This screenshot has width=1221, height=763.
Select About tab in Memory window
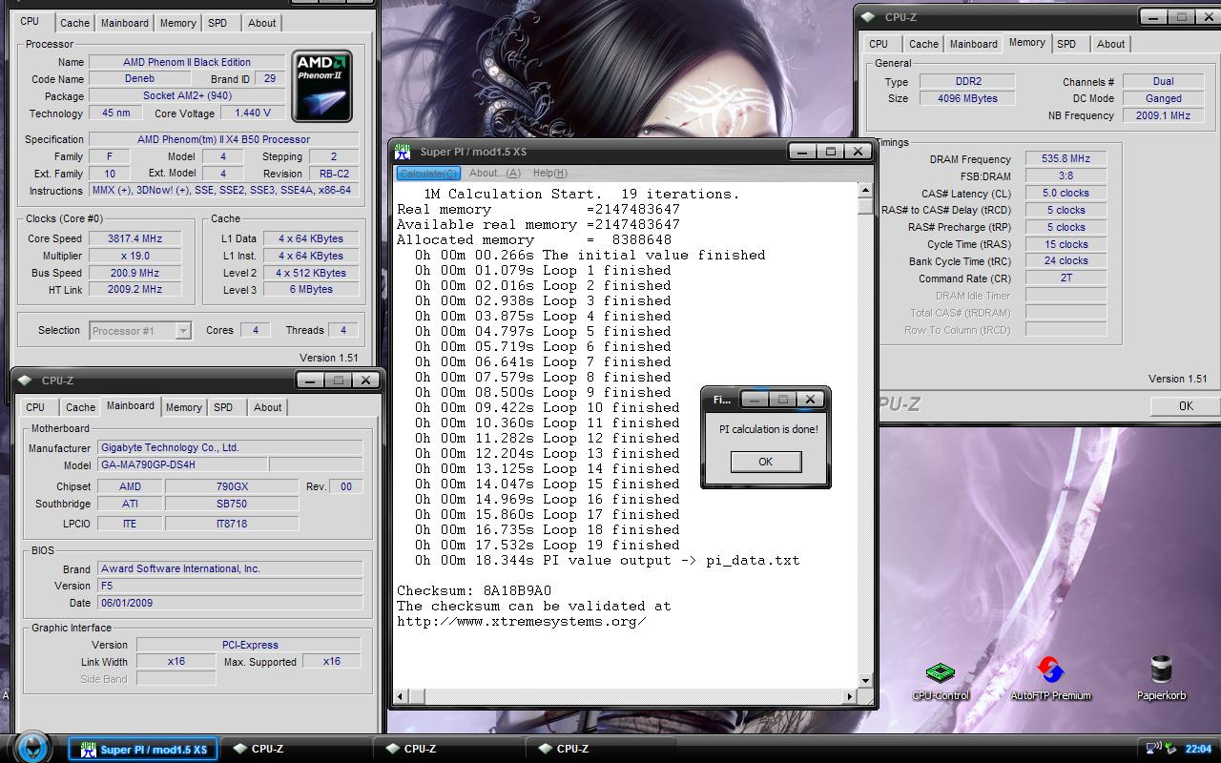pos(1110,44)
